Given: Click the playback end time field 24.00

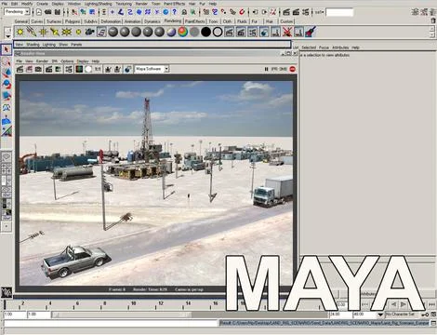Looking at the screenshot, I should (340, 315).
